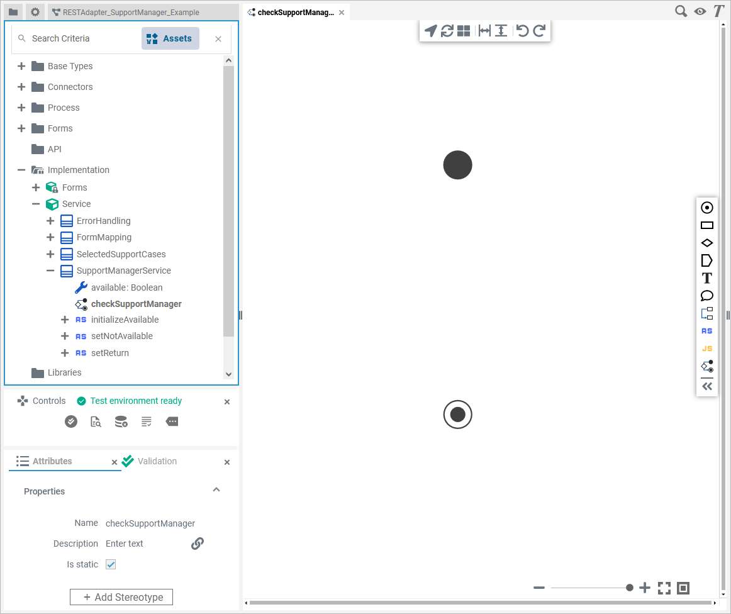This screenshot has height=614, width=731.
Task: Select the Text tool in the shape palette
Action: pyautogui.click(x=706, y=277)
